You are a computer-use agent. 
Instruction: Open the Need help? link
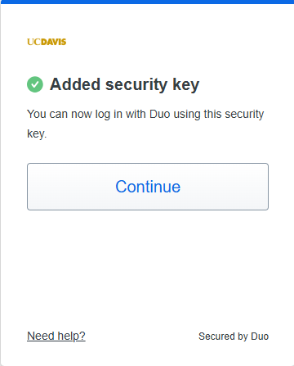pos(56,336)
